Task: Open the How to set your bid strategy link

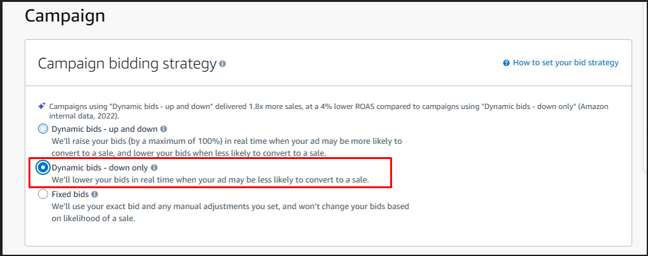Action: tap(566, 63)
